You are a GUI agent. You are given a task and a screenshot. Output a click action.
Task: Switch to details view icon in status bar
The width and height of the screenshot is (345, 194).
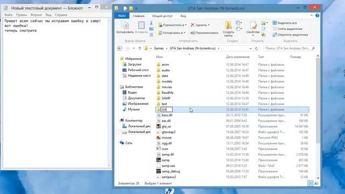310,183
